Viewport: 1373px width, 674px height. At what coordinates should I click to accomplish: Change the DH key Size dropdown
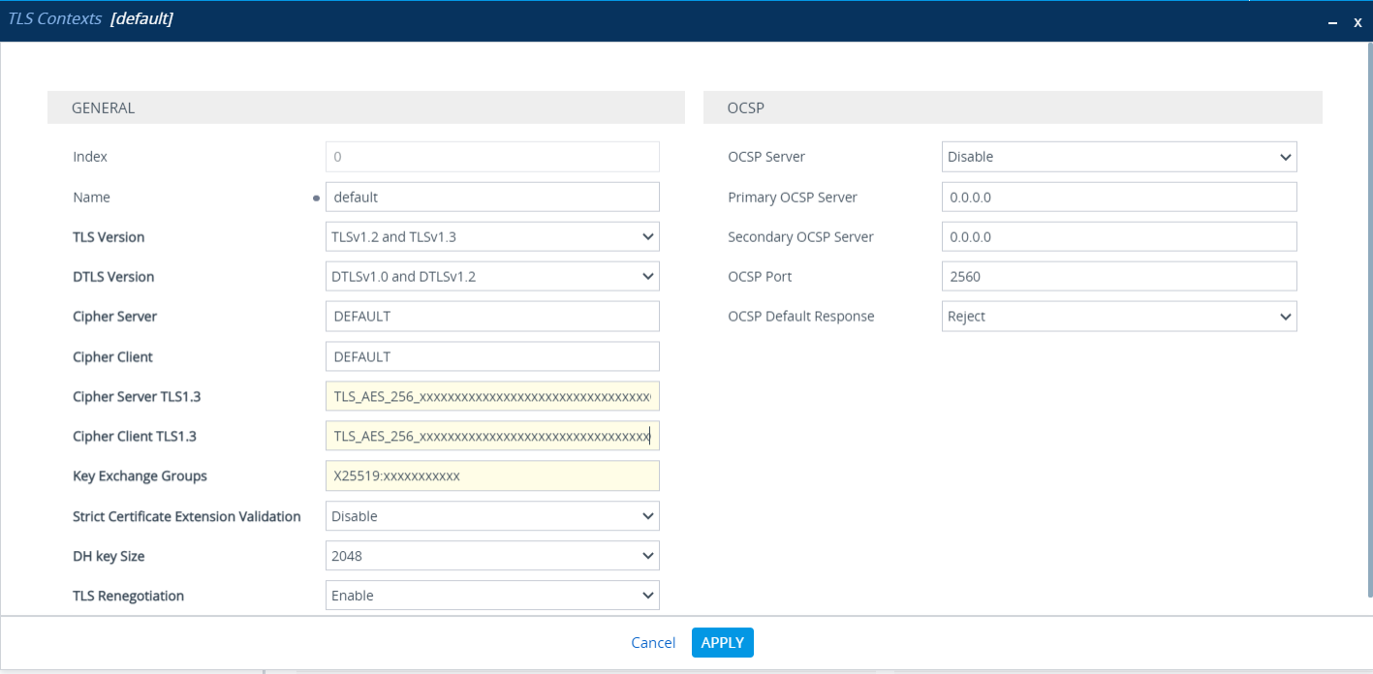pos(492,556)
